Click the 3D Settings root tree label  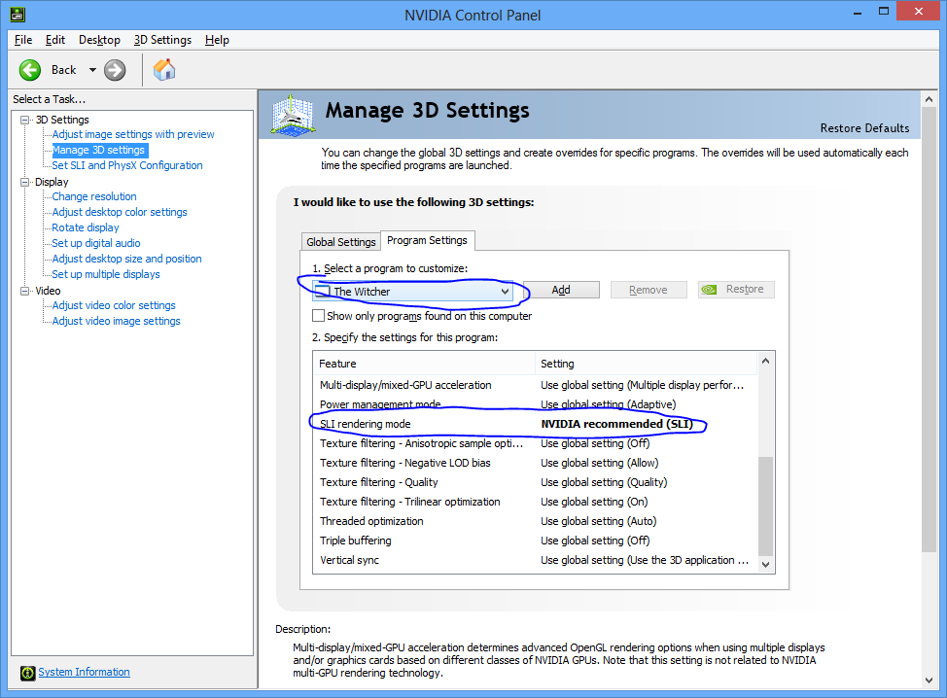pyautogui.click(x=62, y=120)
